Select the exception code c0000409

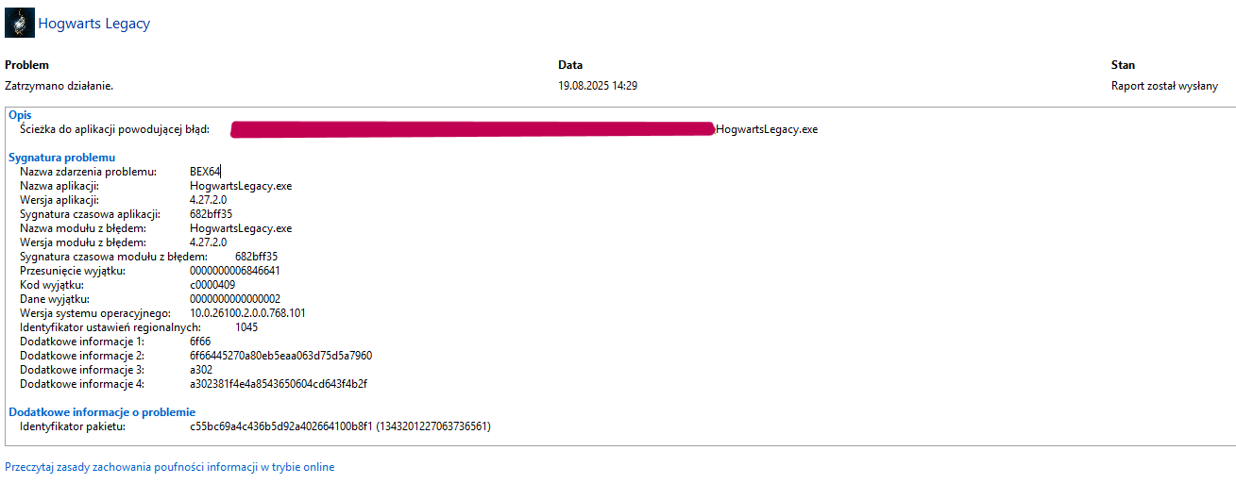212,285
